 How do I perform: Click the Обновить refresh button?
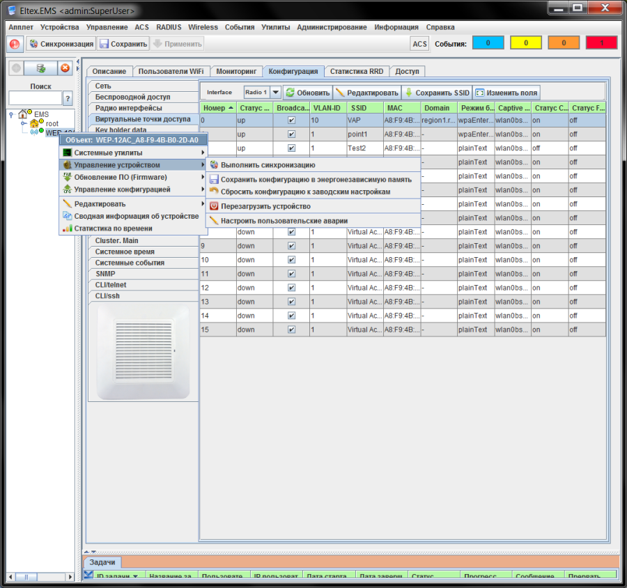point(307,93)
